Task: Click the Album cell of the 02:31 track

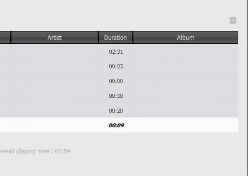Action: [186, 52]
